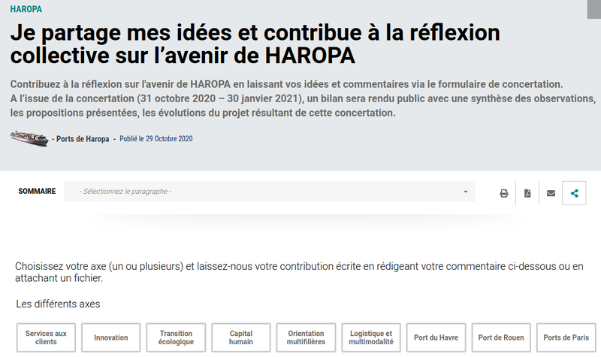
Task: Click 'Publié le 29 Octobre 2020' date
Action: [156, 139]
